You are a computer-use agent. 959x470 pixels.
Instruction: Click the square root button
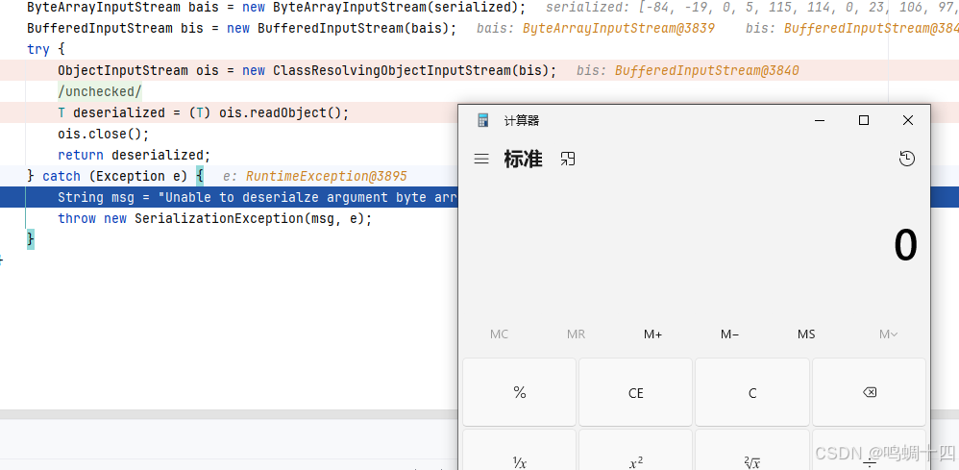pyautogui.click(x=752, y=450)
